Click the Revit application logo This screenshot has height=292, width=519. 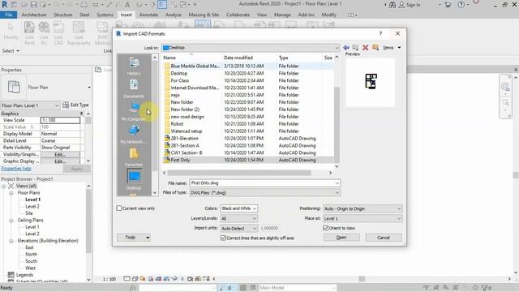[x=4, y=4]
